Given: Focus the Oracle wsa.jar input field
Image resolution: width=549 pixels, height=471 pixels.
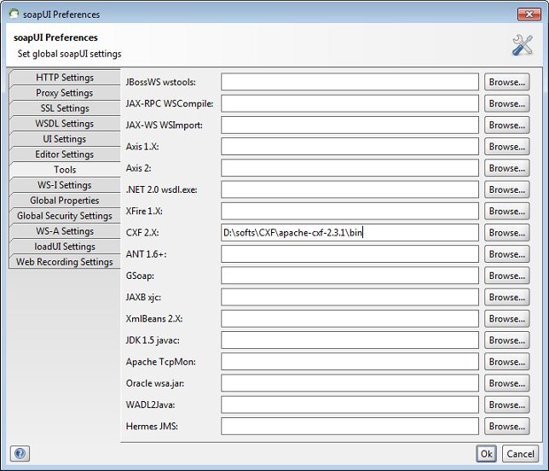Looking at the screenshot, I should pos(350,383).
